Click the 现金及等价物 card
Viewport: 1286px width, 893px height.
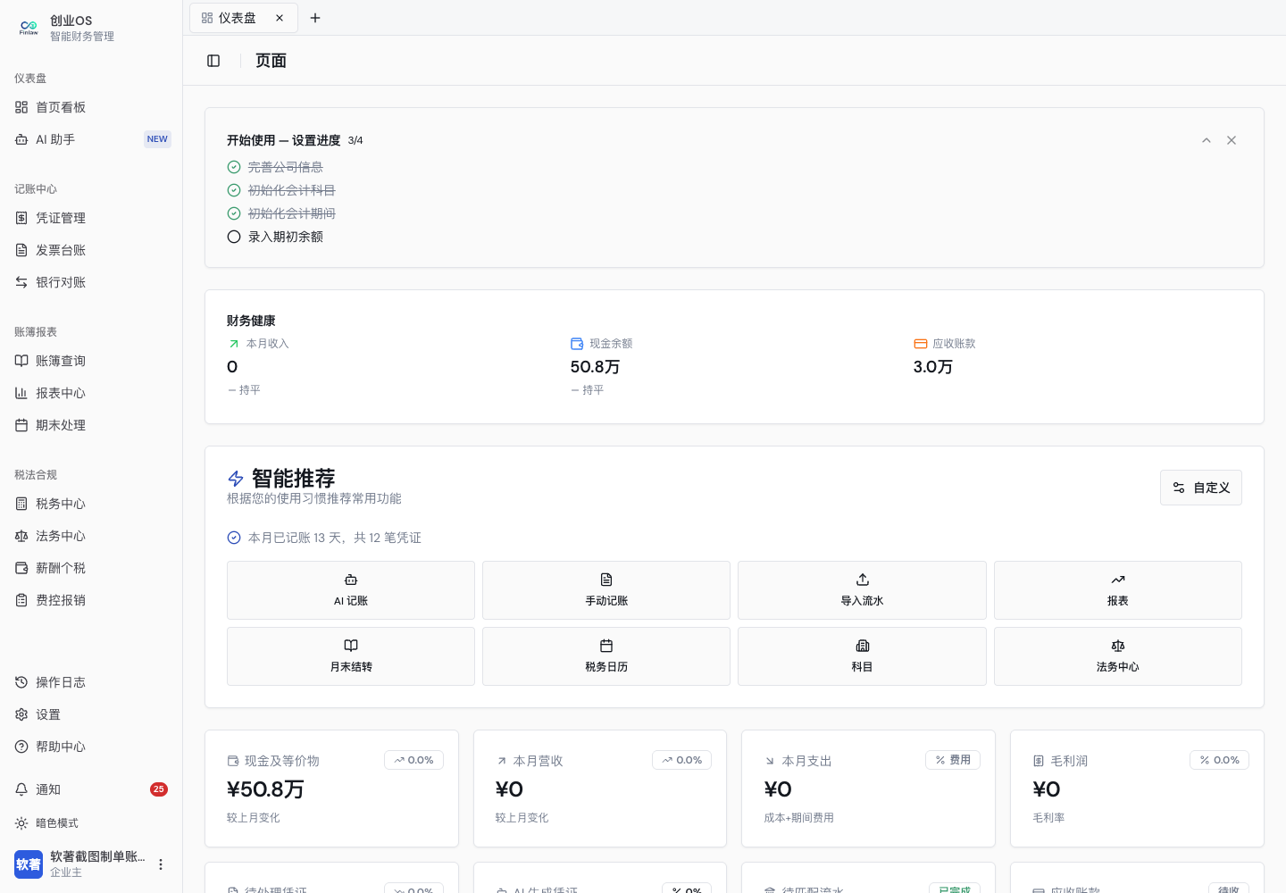tap(331, 789)
